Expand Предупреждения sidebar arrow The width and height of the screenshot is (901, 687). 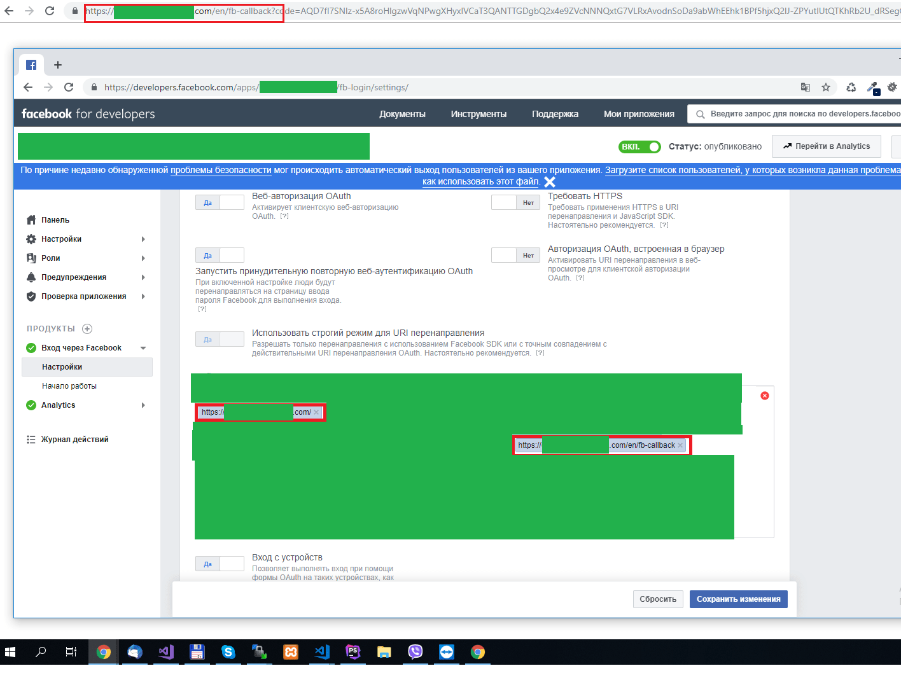[x=143, y=277]
